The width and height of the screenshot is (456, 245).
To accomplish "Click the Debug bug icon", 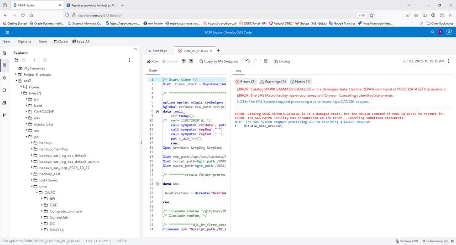I will pos(276,61).
